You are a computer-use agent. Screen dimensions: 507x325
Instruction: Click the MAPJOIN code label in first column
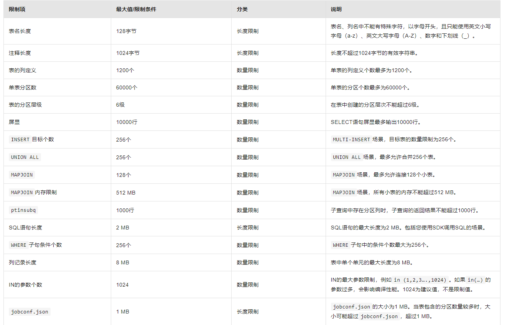tap(22, 175)
